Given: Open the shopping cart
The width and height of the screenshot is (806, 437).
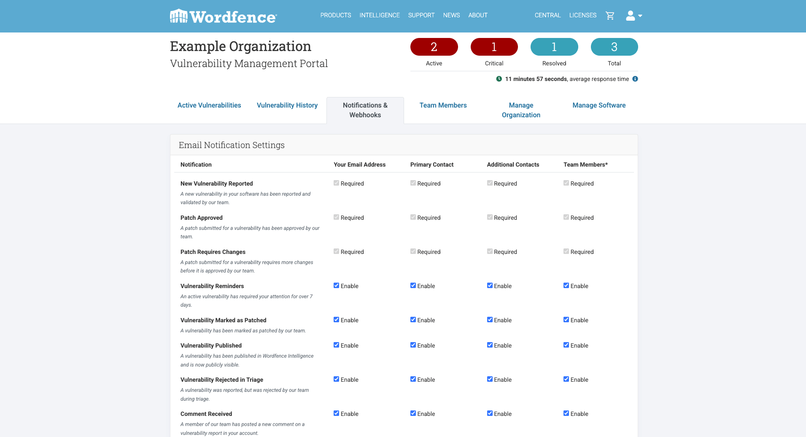Looking at the screenshot, I should [610, 16].
